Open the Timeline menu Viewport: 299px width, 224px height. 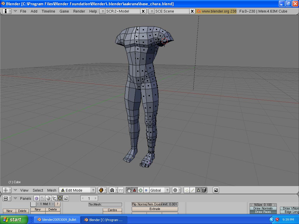coord(48,11)
